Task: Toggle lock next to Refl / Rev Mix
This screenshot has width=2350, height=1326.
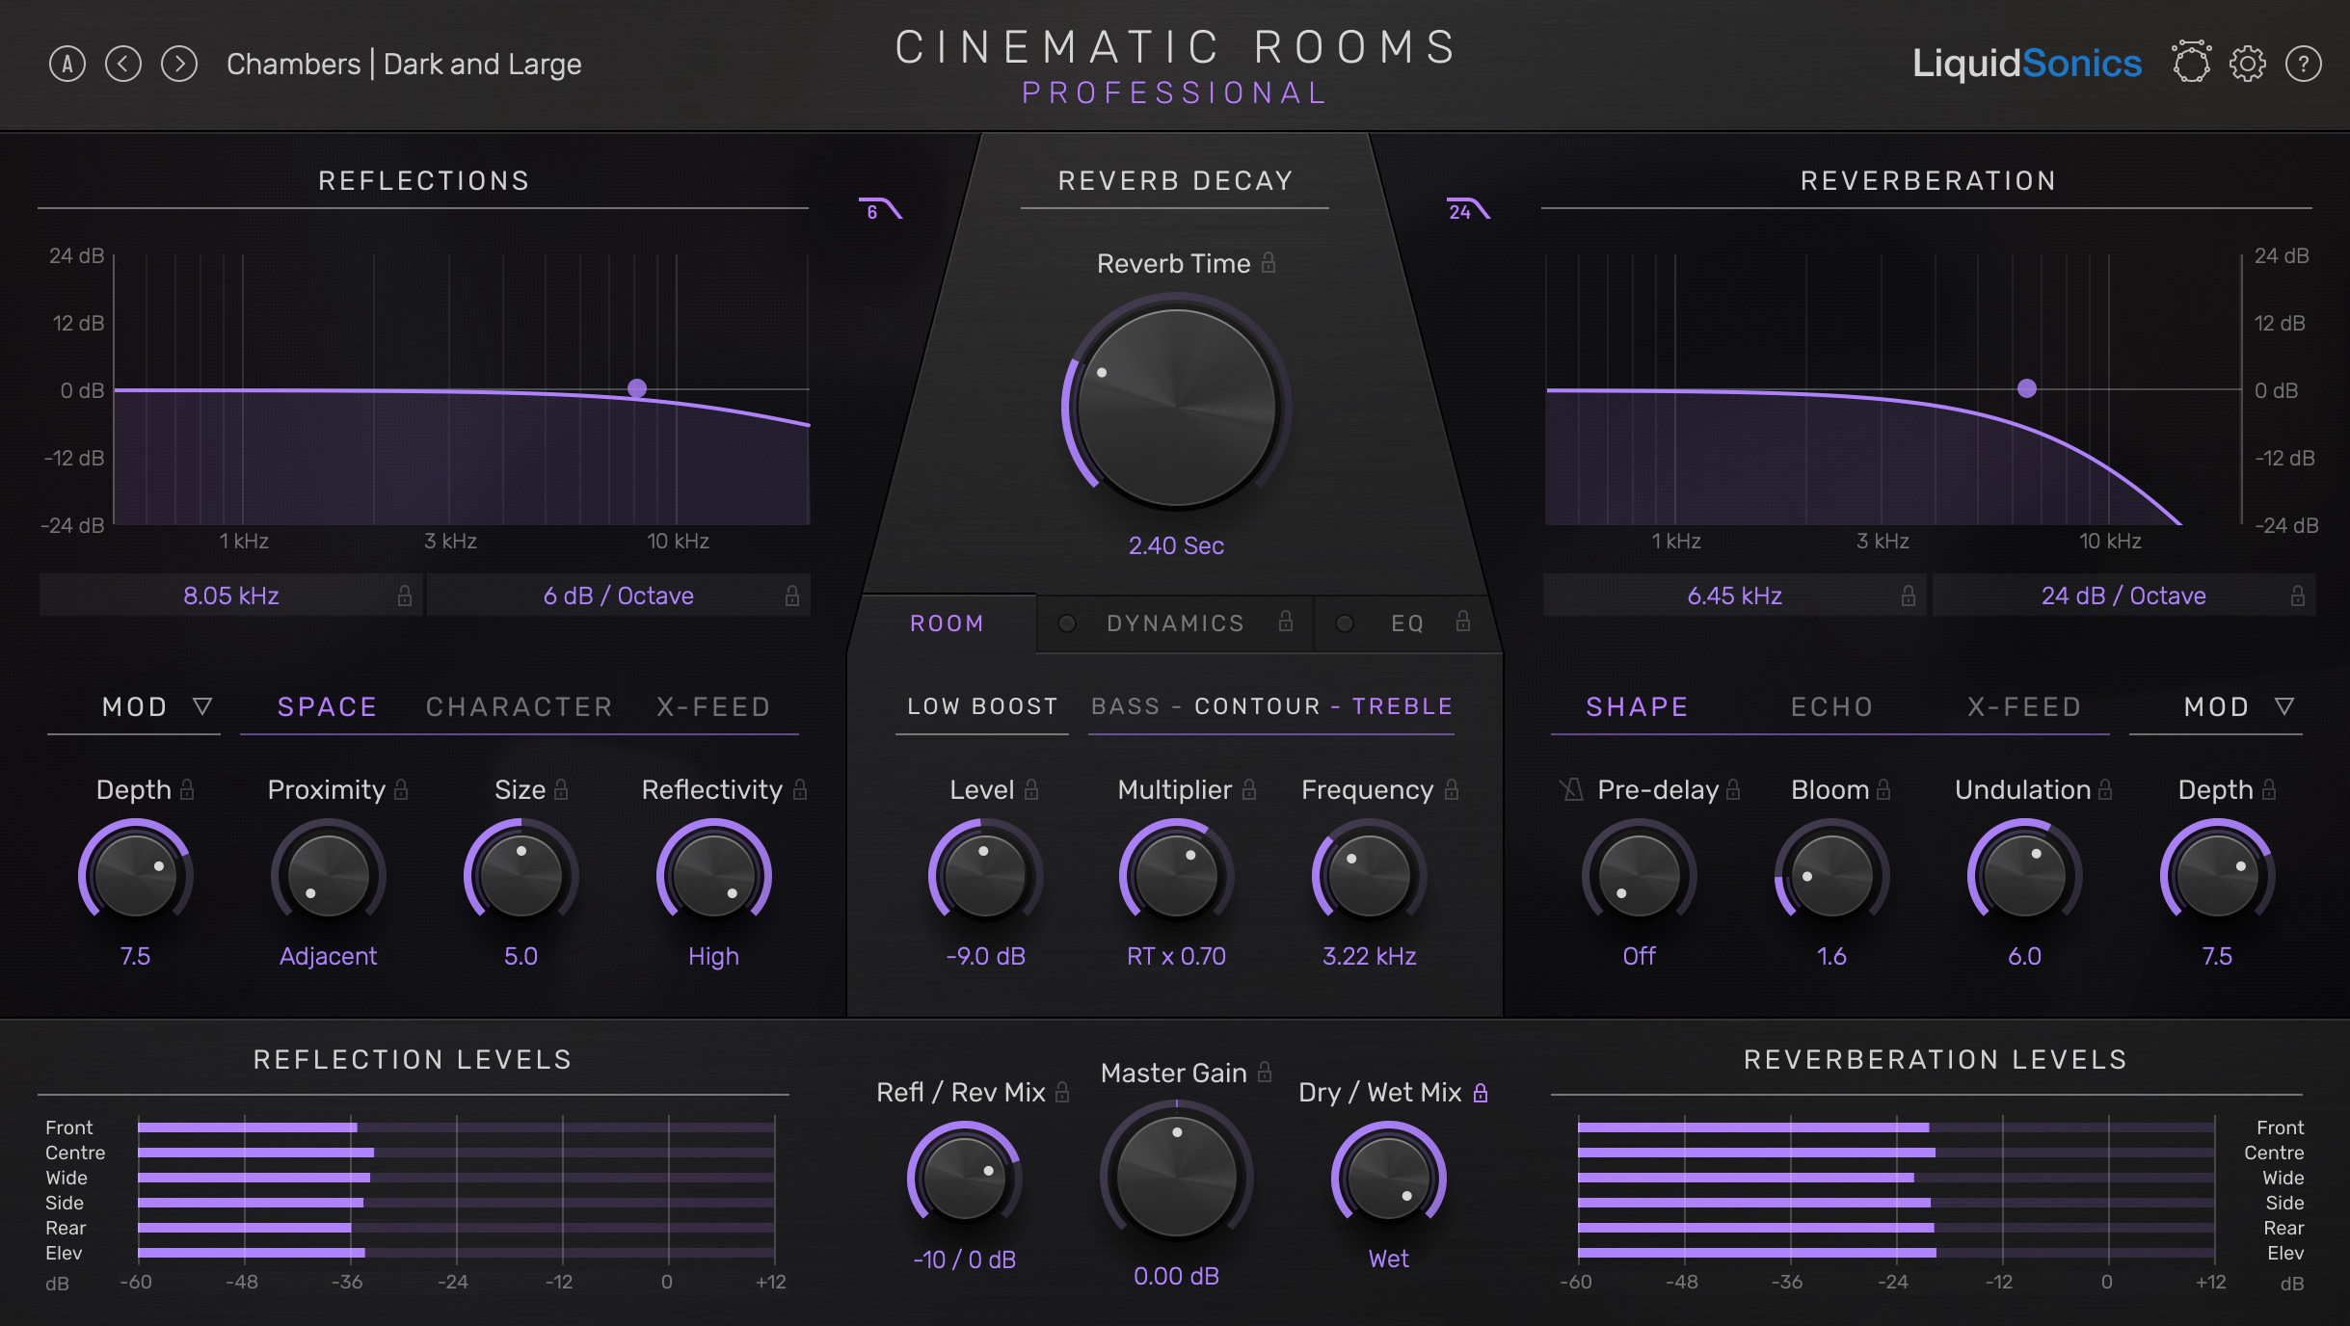Action: tap(1062, 1092)
